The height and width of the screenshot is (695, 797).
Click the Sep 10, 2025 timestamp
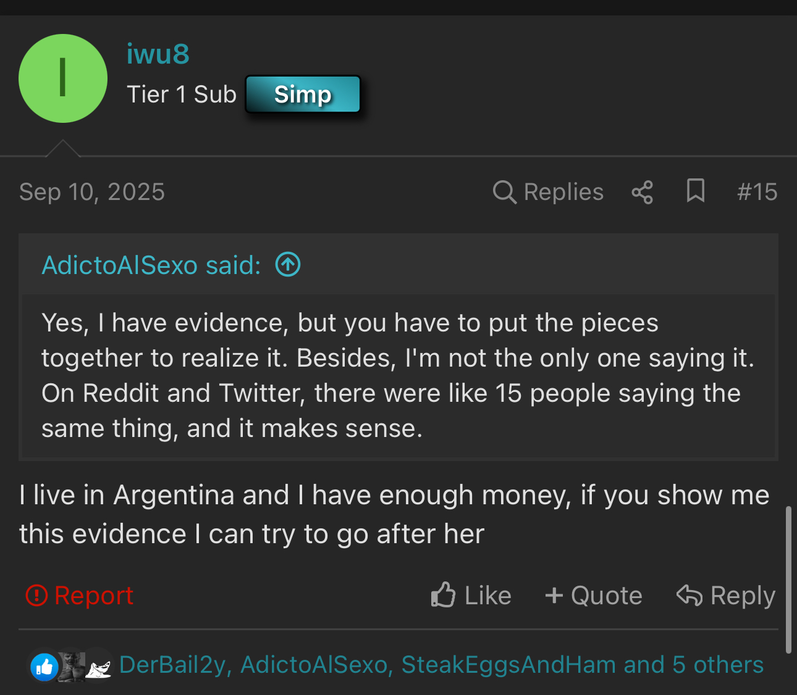tap(92, 192)
